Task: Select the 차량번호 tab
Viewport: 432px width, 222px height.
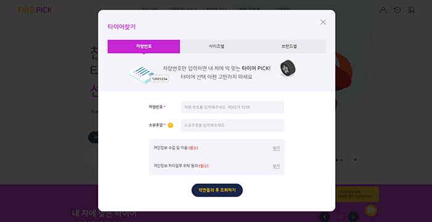Action: (144, 46)
